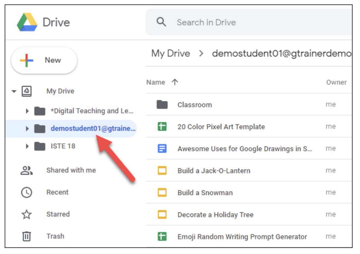Click owner 'me' in the Classroom row
This screenshot has height=254, width=360.
coord(331,104)
